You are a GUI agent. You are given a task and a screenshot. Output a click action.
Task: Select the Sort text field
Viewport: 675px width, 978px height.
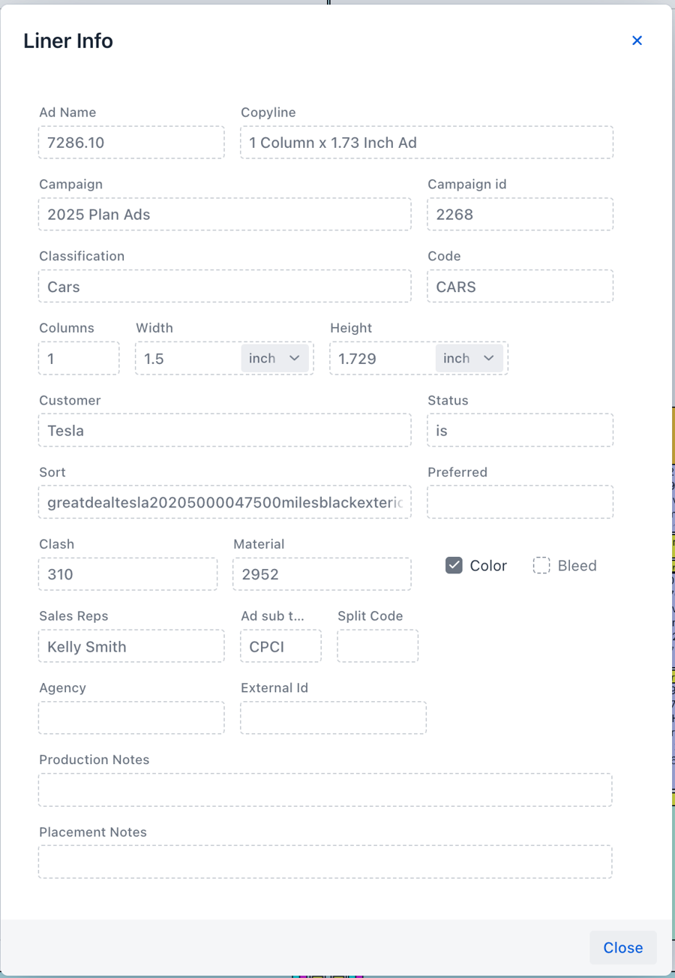pyautogui.click(x=225, y=502)
